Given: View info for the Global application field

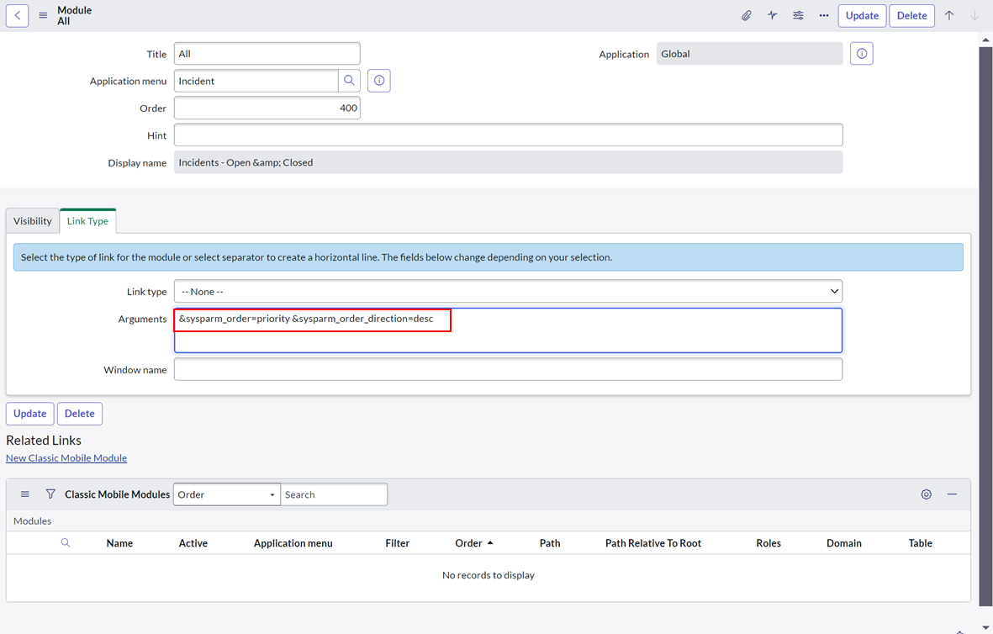Looking at the screenshot, I should [861, 53].
